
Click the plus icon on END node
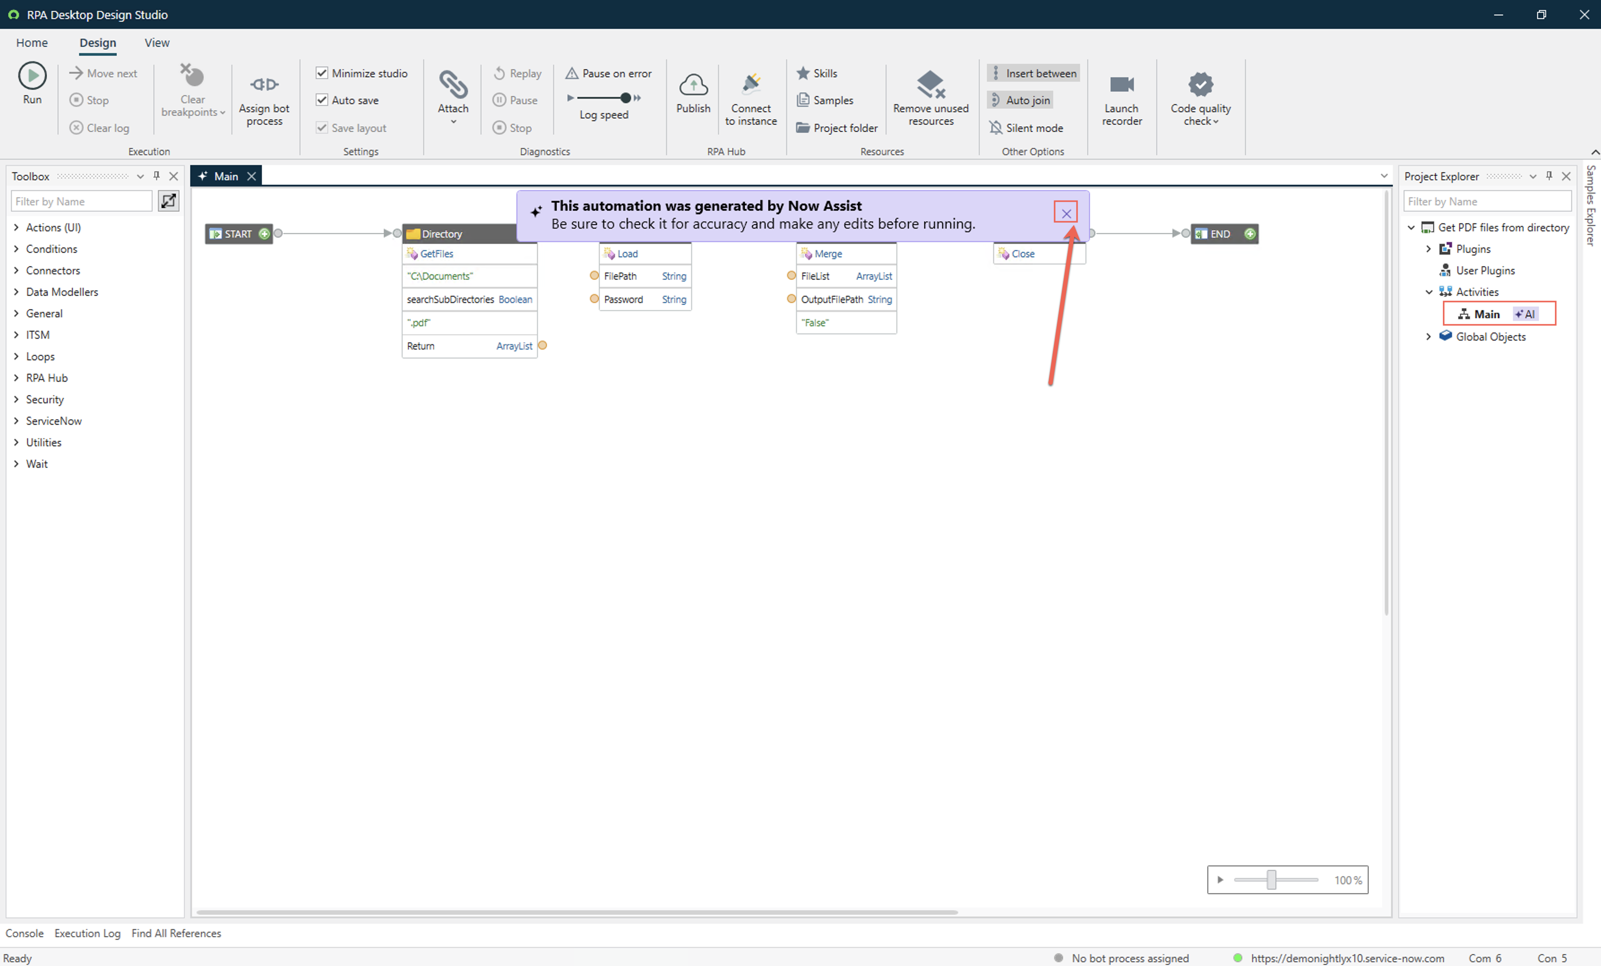click(1250, 234)
